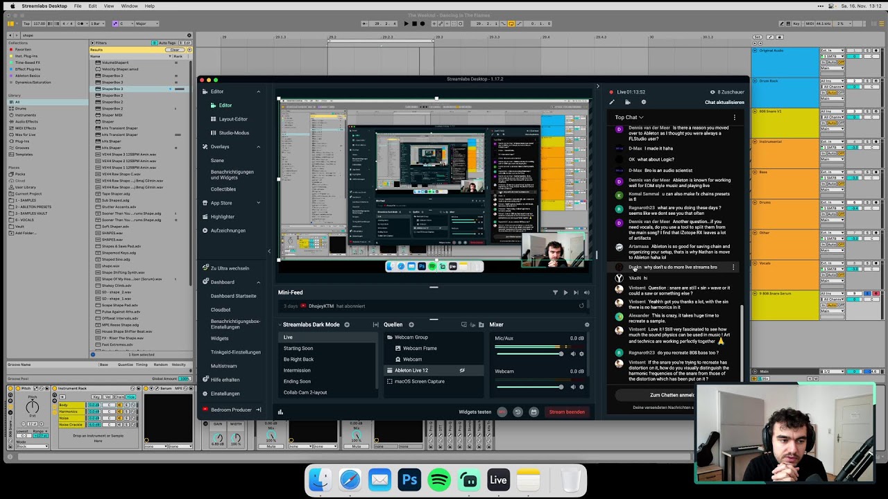Open Spotify from the Dock
Screen dimensions: 888x499
click(x=439, y=480)
